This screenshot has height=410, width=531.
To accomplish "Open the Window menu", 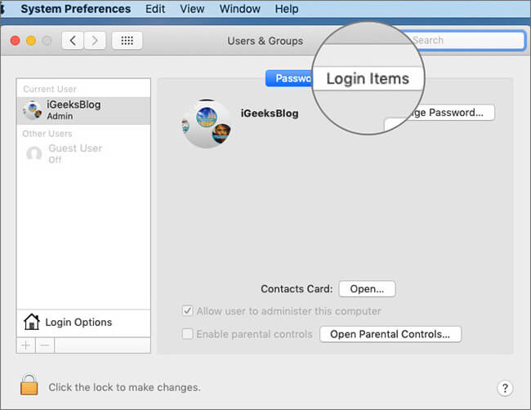I will click(x=240, y=9).
